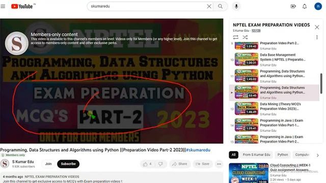Open the S Kumar Edu channel name link

pos(23,162)
